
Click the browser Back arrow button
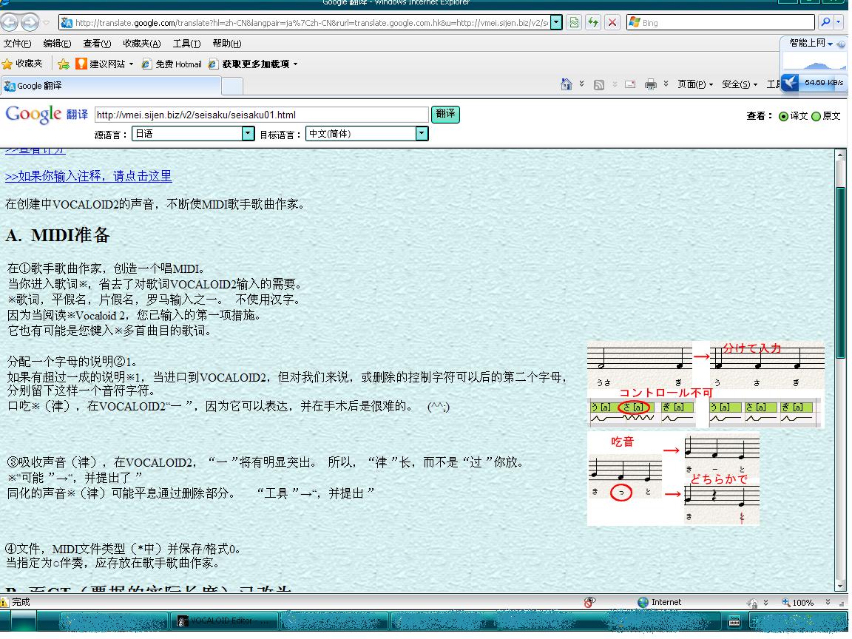[9, 22]
